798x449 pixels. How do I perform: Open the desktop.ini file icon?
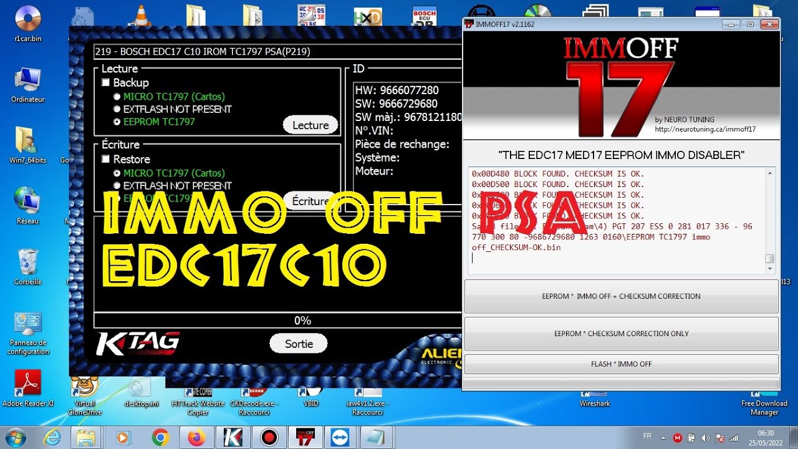(141, 392)
